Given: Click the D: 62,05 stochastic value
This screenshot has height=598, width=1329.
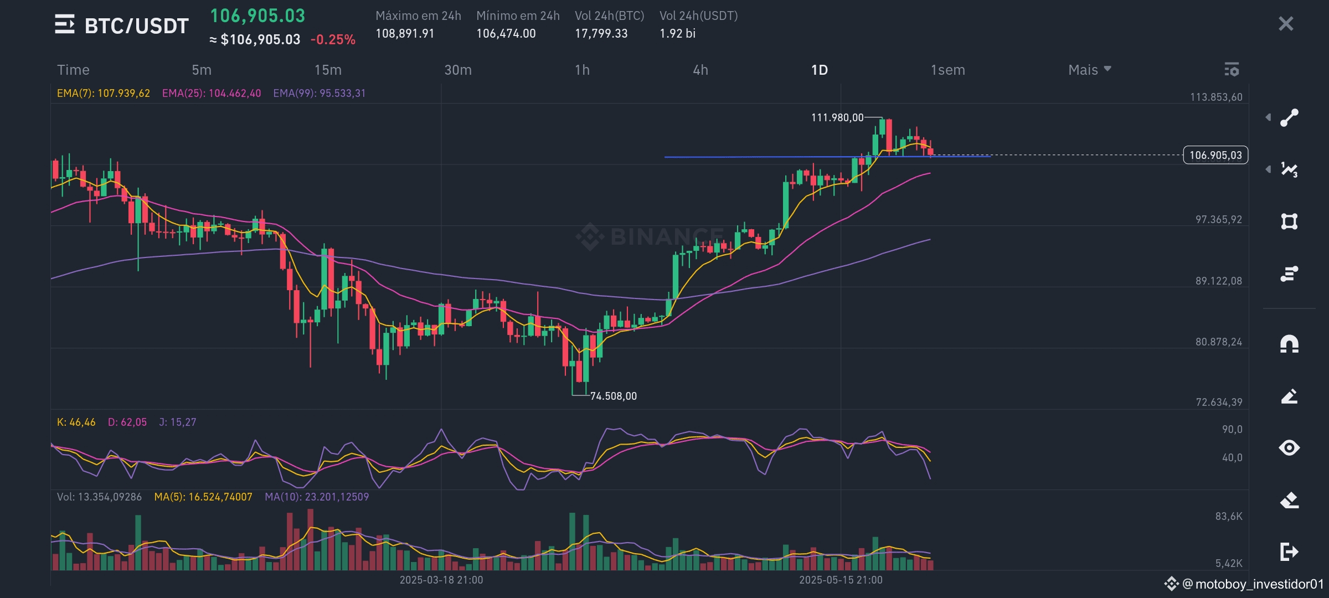Looking at the screenshot, I should 127,422.
